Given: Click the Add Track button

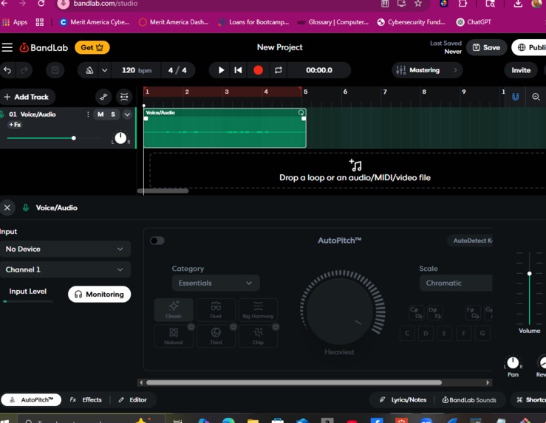Looking at the screenshot, I should (x=27, y=97).
